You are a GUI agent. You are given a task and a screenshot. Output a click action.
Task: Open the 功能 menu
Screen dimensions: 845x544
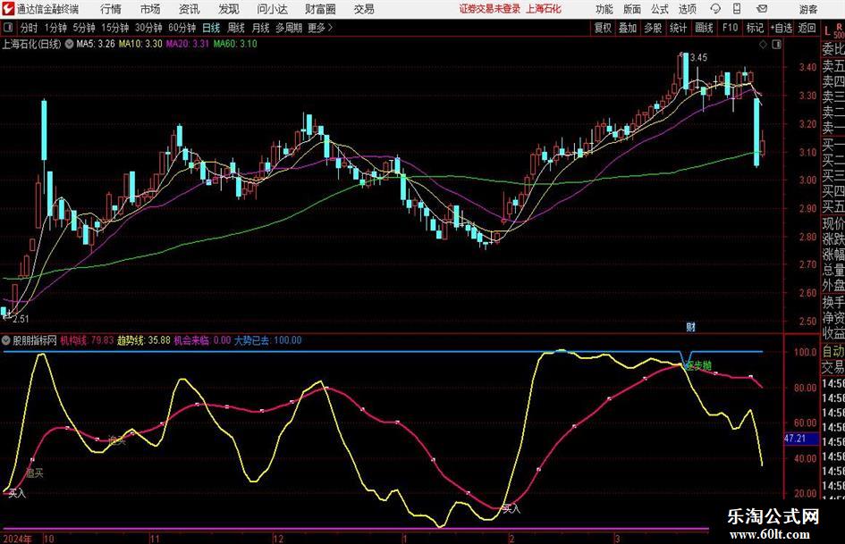tap(604, 9)
